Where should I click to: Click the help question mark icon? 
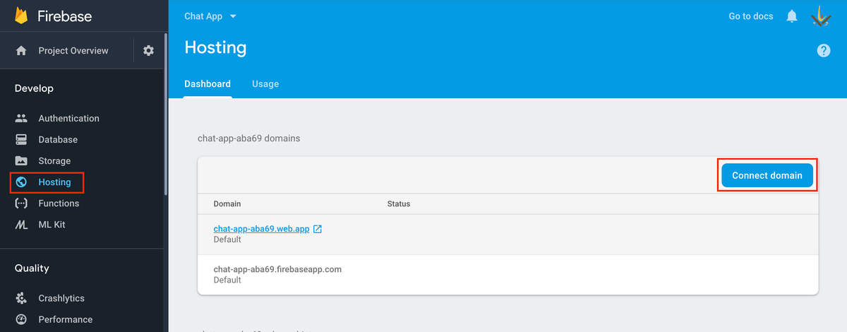pos(824,50)
